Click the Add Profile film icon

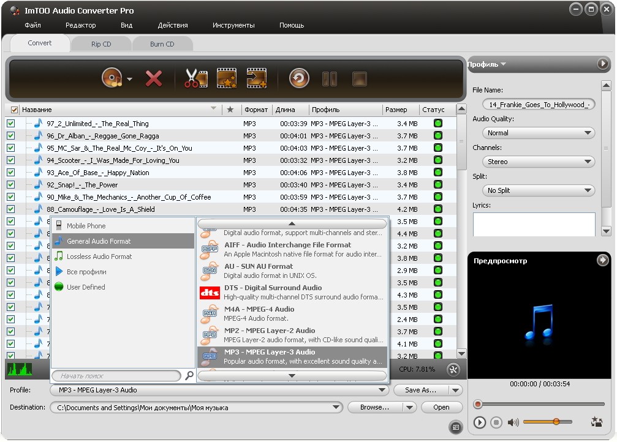point(256,78)
